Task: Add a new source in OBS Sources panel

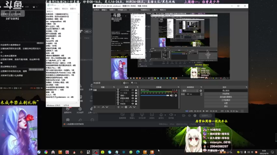Action: [118, 107]
